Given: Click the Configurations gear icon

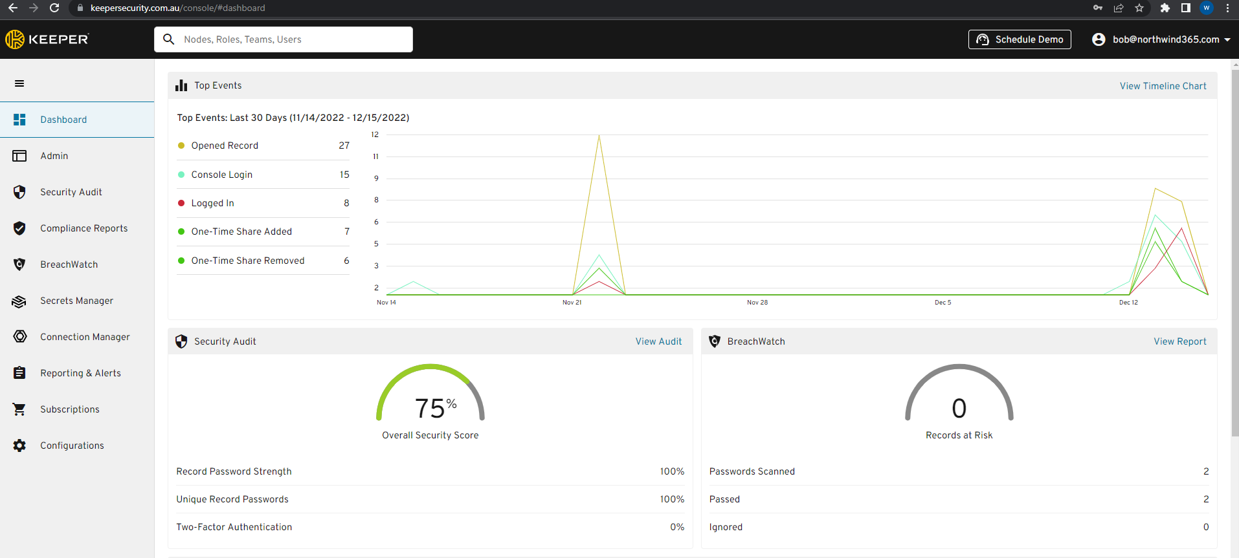Looking at the screenshot, I should click(x=19, y=445).
